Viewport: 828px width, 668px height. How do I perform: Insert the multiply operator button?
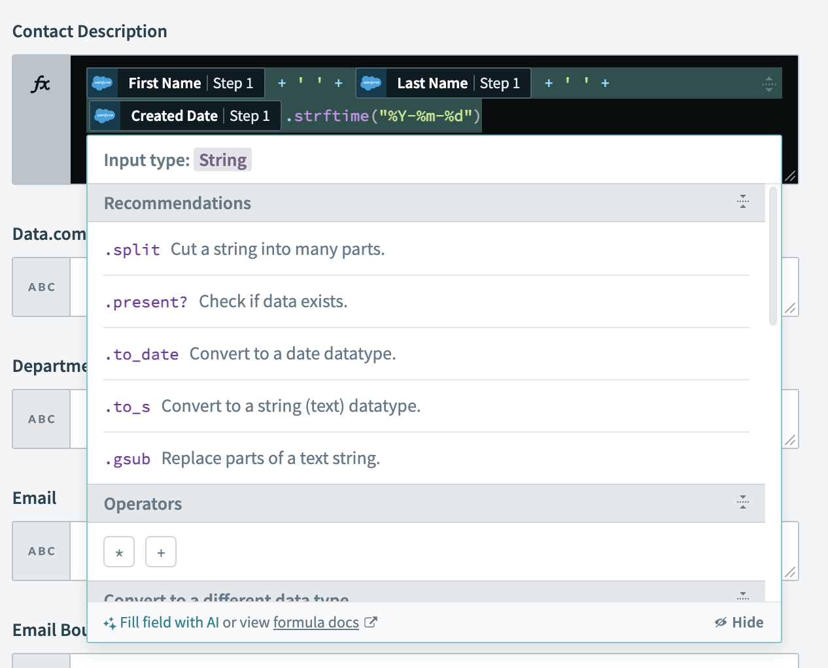[x=119, y=552]
